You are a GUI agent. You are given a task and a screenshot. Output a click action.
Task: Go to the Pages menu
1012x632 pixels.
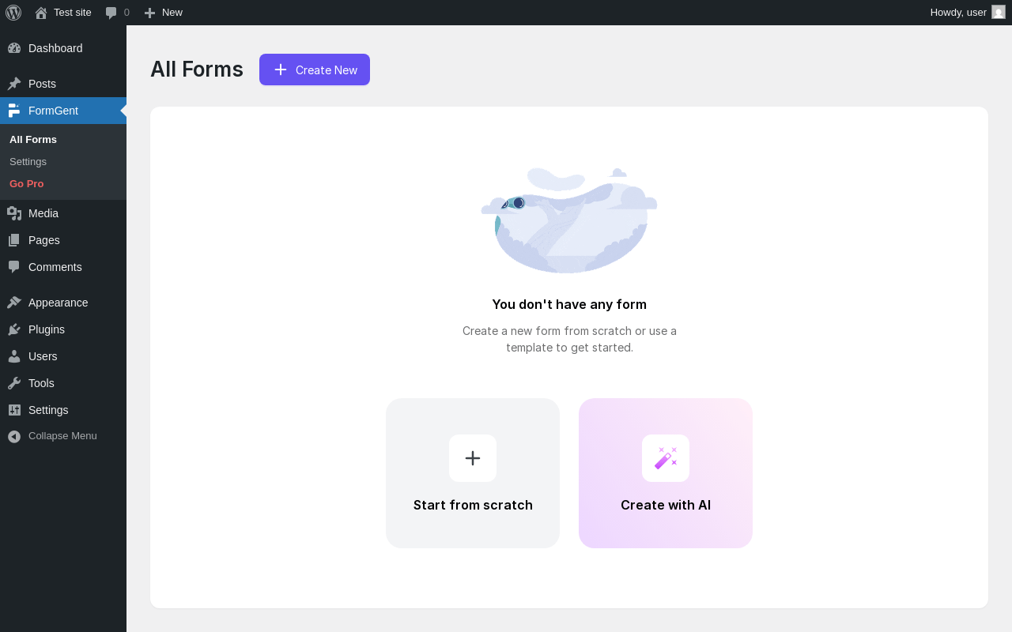pos(63,240)
